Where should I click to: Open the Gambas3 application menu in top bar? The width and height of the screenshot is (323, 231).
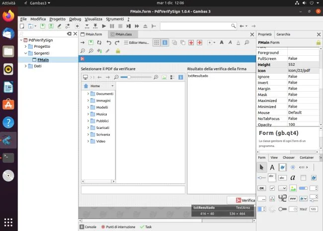[38, 3]
